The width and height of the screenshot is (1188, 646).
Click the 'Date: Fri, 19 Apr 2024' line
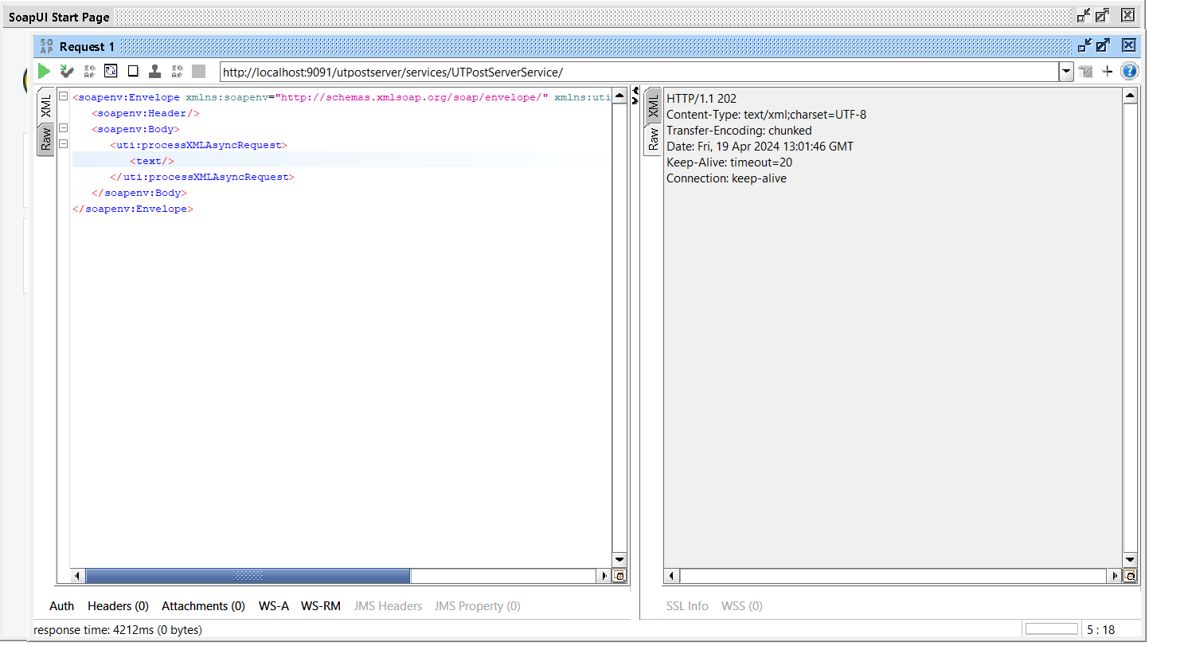coord(760,147)
